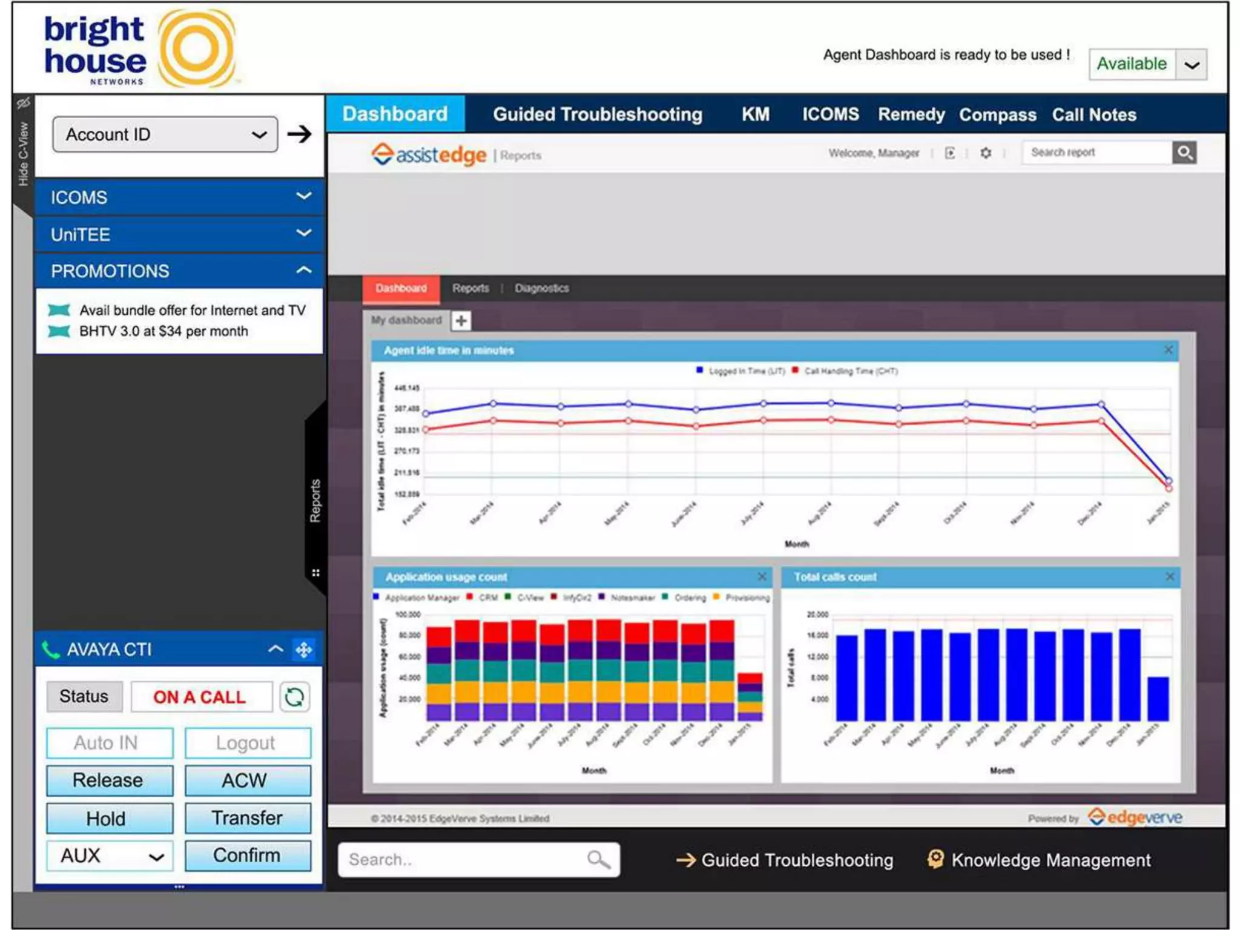This screenshot has width=1240, height=930.
Task: Toggle the Notesmaker legend entry
Action: click(627, 598)
